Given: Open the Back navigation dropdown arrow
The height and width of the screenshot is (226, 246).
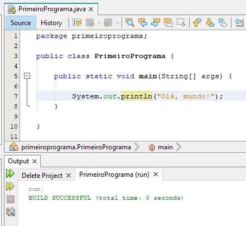Looking at the screenshot, I should click(x=99, y=23).
